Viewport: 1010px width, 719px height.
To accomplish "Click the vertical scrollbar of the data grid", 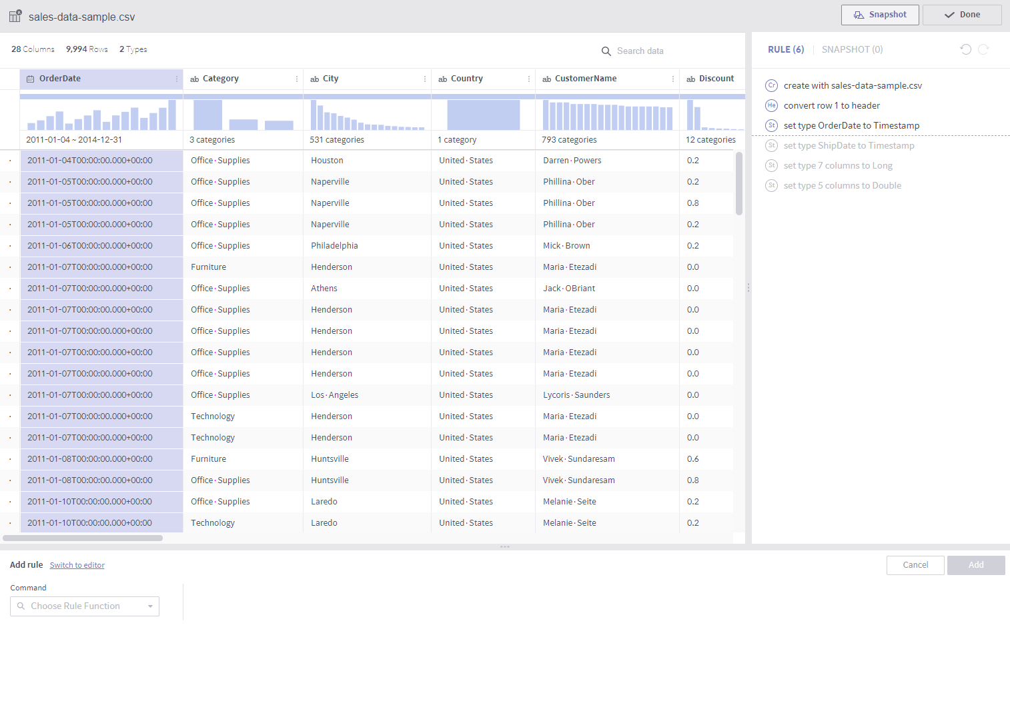I will 739,183.
